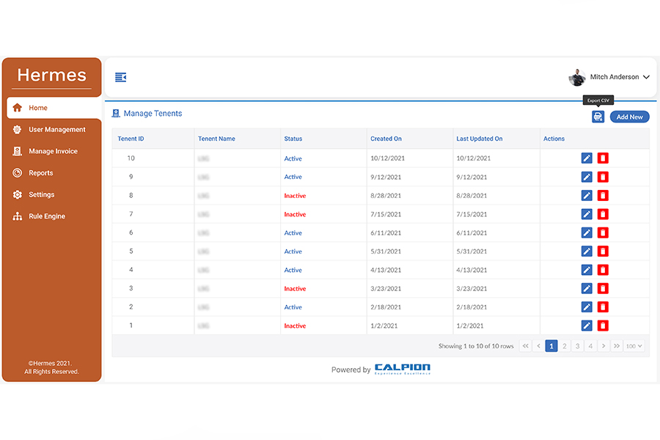Image resolution: width=660 pixels, height=440 pixels.
Task: Go to page 2 of results
Action: coord(565,346)
